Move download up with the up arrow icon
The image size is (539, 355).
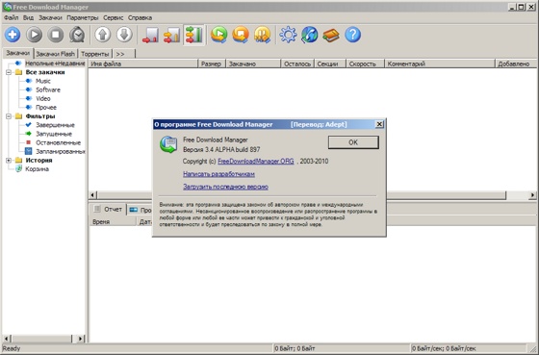point(102,35)
